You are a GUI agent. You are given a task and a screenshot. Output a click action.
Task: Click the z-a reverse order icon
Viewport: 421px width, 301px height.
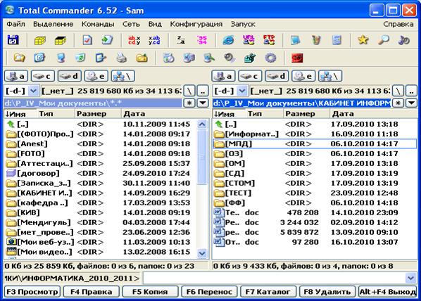click(x=181, y=40)
